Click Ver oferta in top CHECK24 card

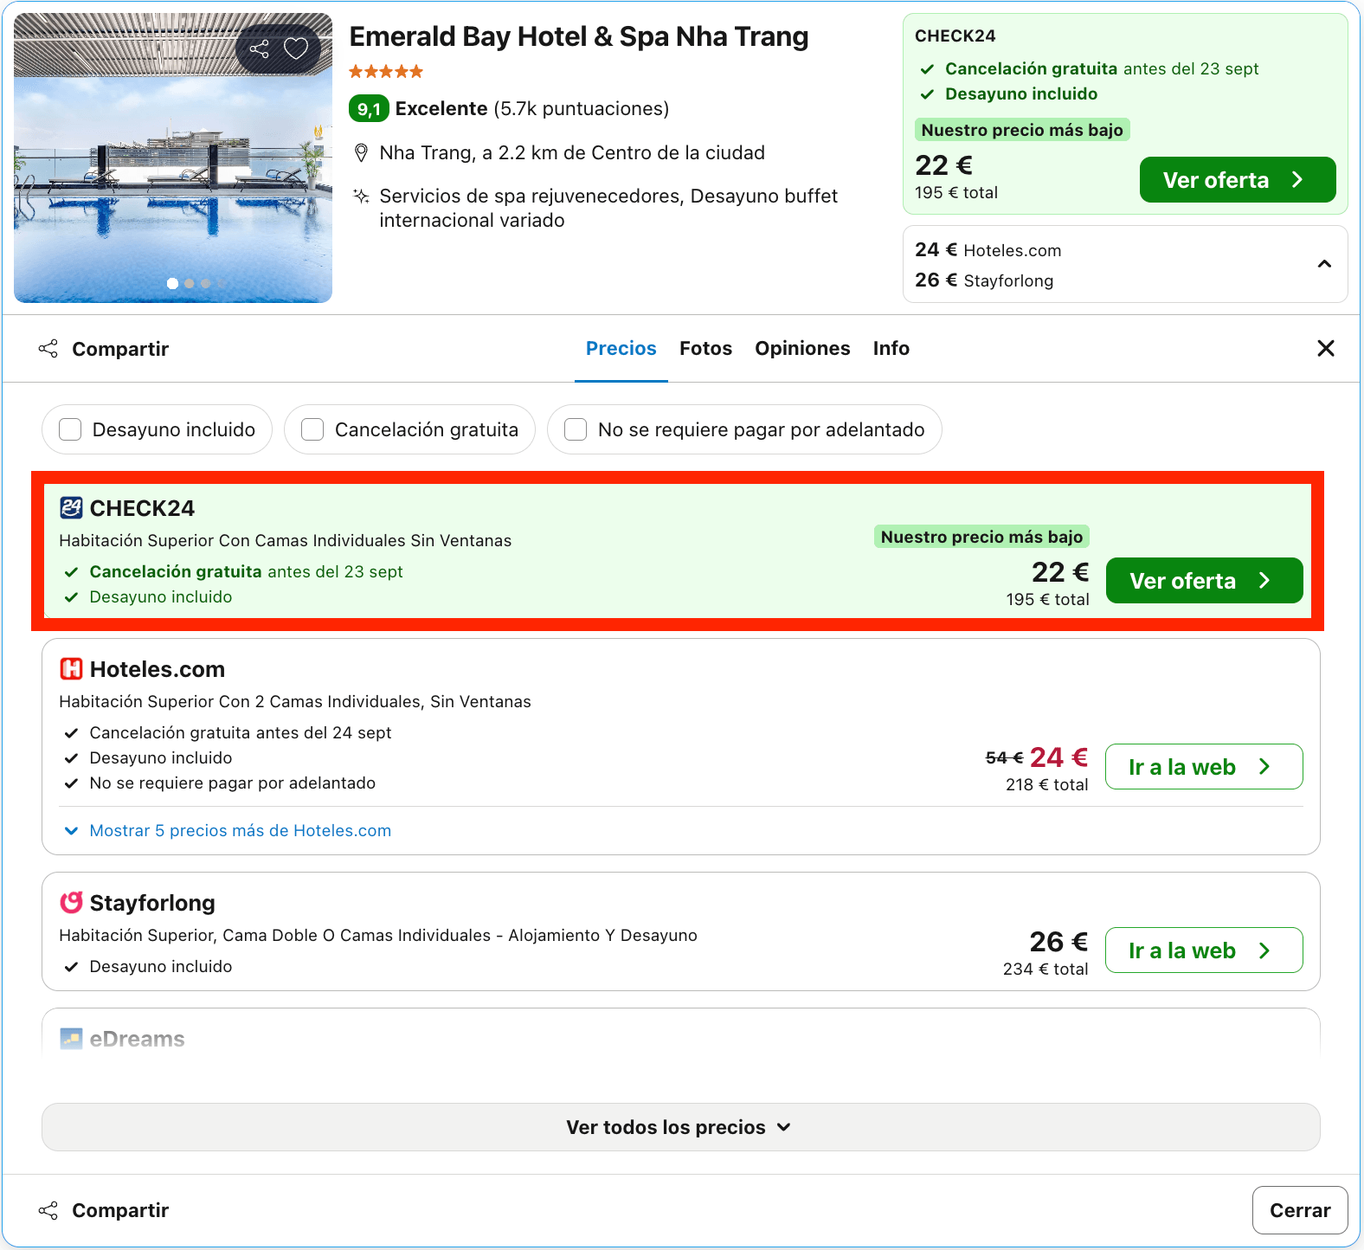click(x=1238, y=180)
